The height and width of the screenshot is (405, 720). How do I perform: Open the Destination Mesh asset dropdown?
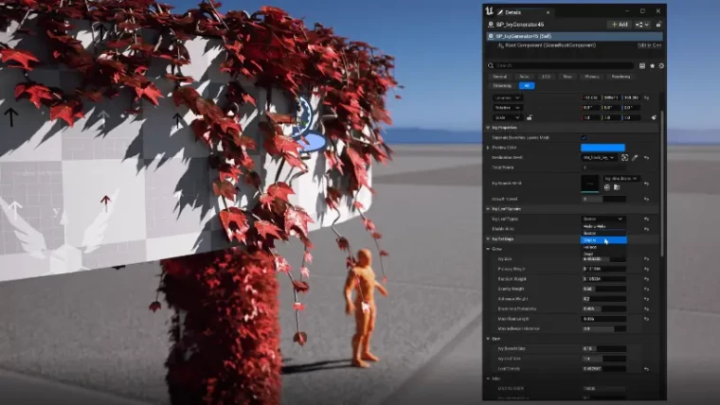(x=599, y=158)
